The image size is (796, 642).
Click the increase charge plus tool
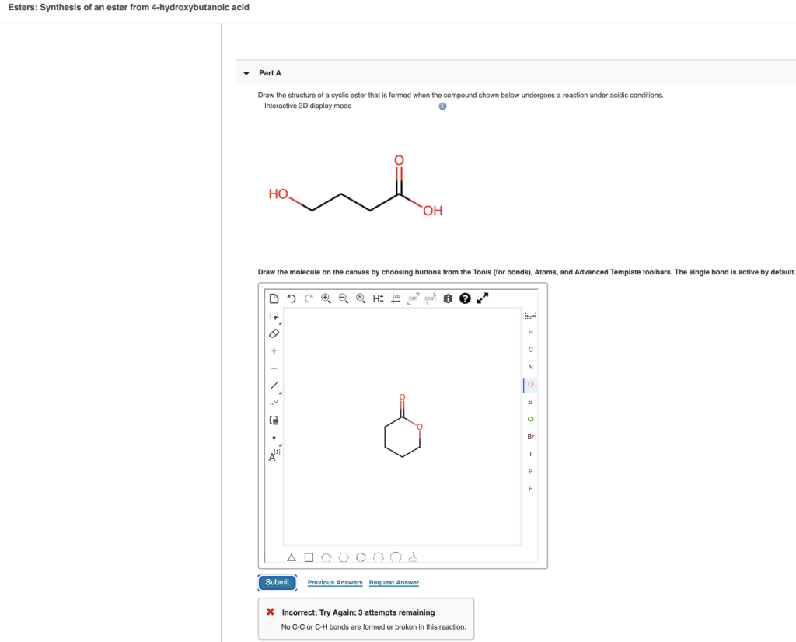(273, 351)
